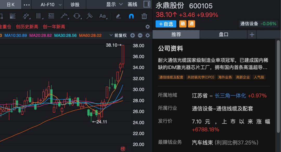Image resolution: width=281 pixels, height=152 pixels.
Task: Select the 日K period tab
Action: pyautogui.click(x=10, y=4)
